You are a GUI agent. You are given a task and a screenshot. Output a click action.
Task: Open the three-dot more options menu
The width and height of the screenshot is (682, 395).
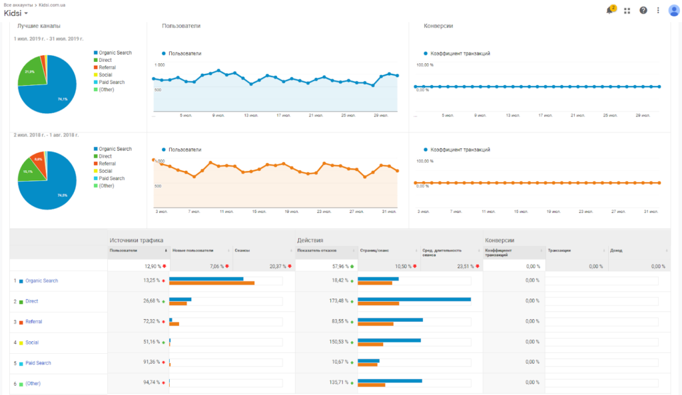[658, 10]
